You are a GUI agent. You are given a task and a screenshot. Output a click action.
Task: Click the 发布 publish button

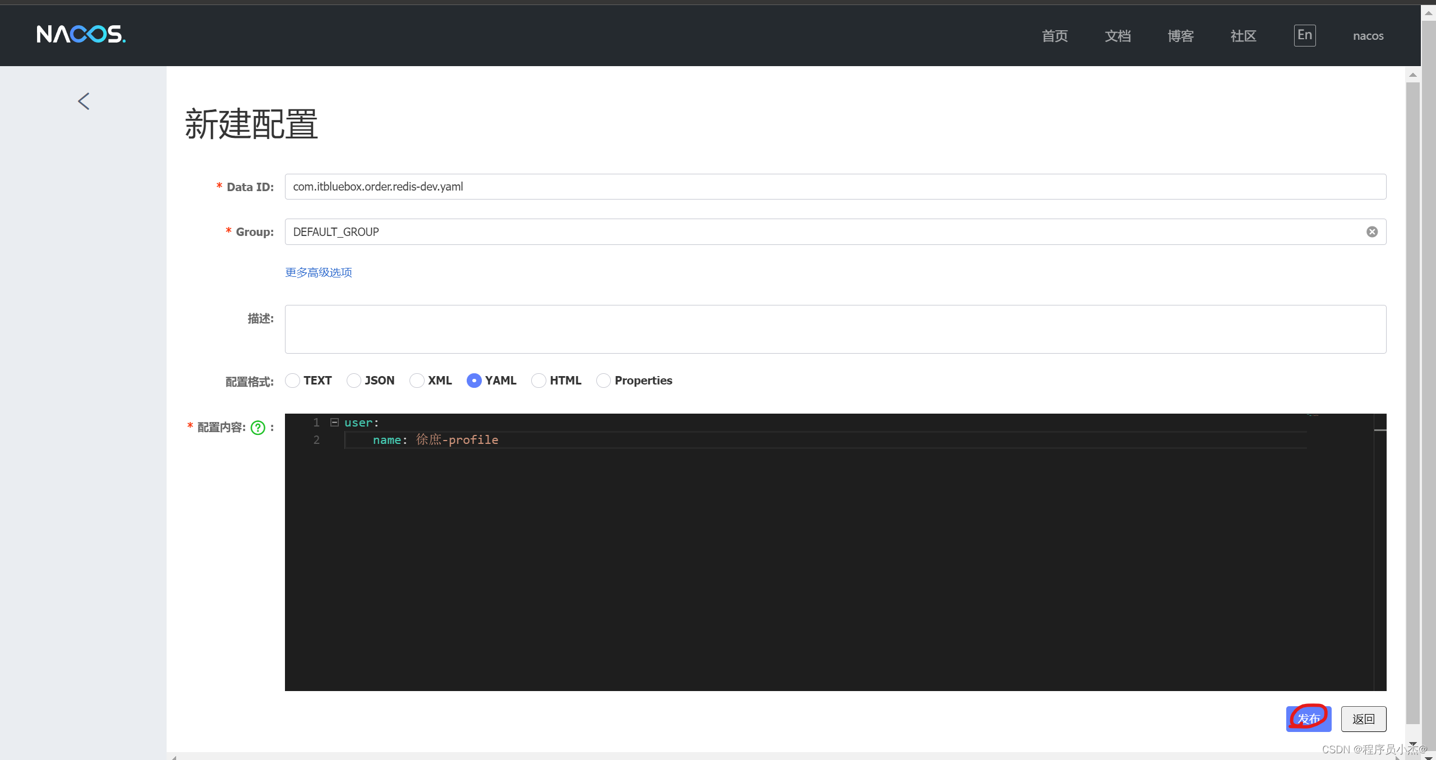coord(1309,719)
